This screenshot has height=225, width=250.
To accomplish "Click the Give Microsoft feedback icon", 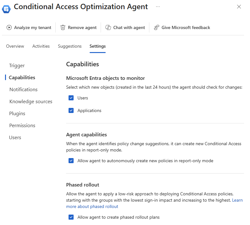I will 157,27.
